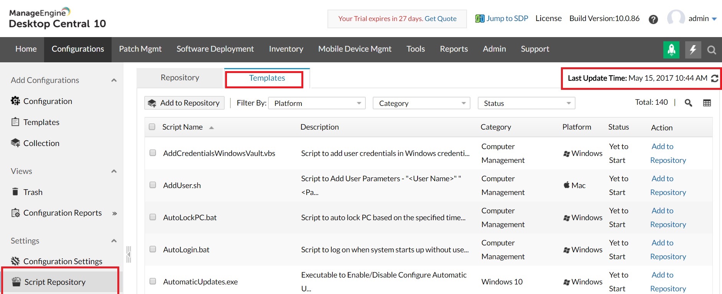Select the AutoLockPC.bat checkbox
722x294 pixels.
[153, 217]
